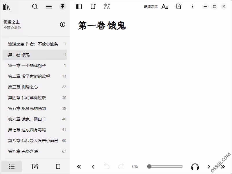This screenshot has width=232, height=174.
Task: Go to next page with right chevron
Action: (209, 167)
